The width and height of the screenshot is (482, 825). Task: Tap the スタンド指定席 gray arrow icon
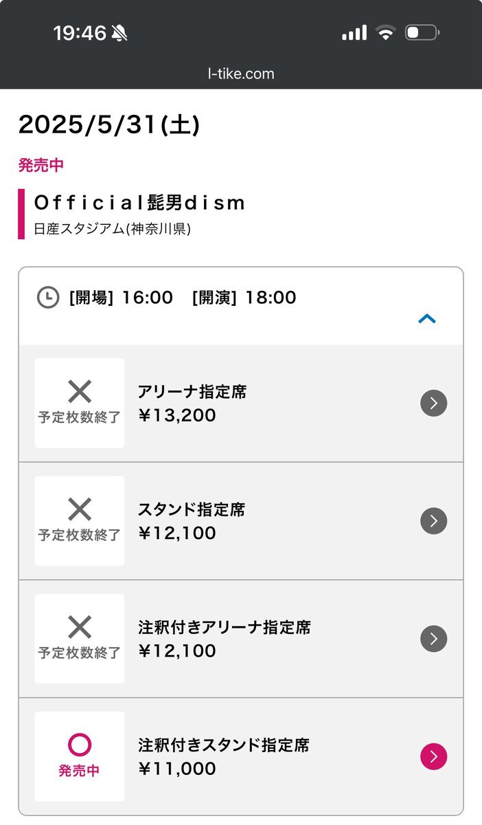tap(433, 520)
